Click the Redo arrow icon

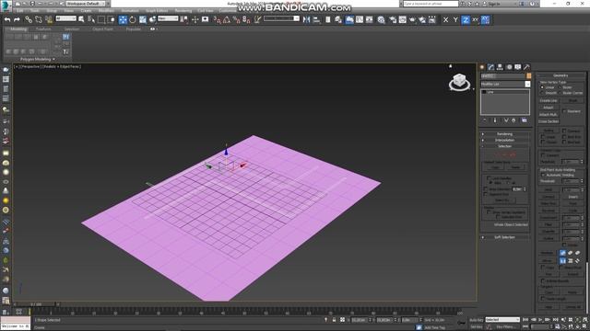coord(17,19)
